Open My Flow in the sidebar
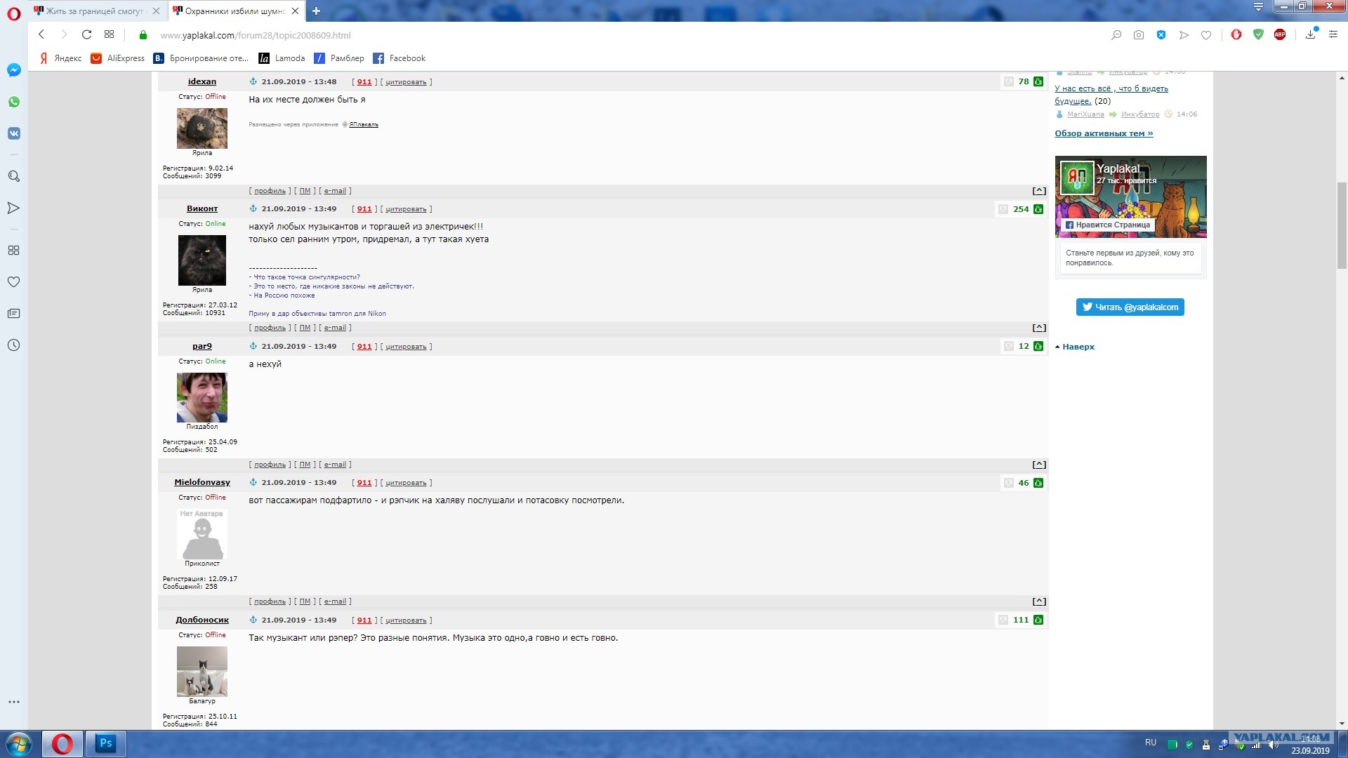The image size is (1348, 758). [13, 208]
